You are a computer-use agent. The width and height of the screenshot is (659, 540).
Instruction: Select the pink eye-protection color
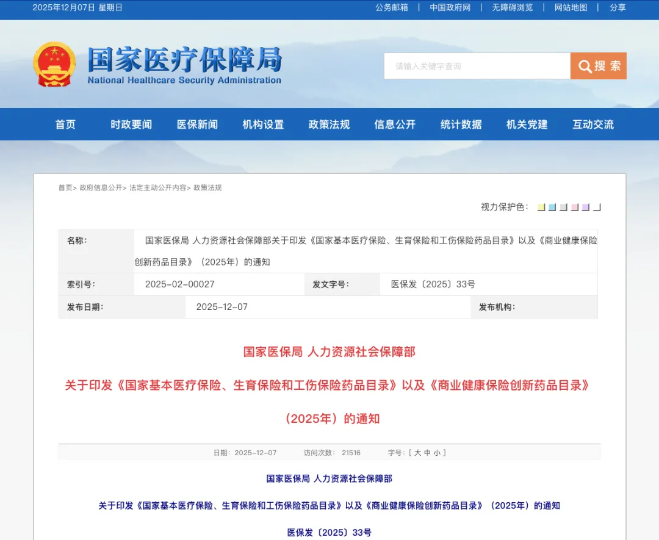pyautogui.click(x=574, y=207)
